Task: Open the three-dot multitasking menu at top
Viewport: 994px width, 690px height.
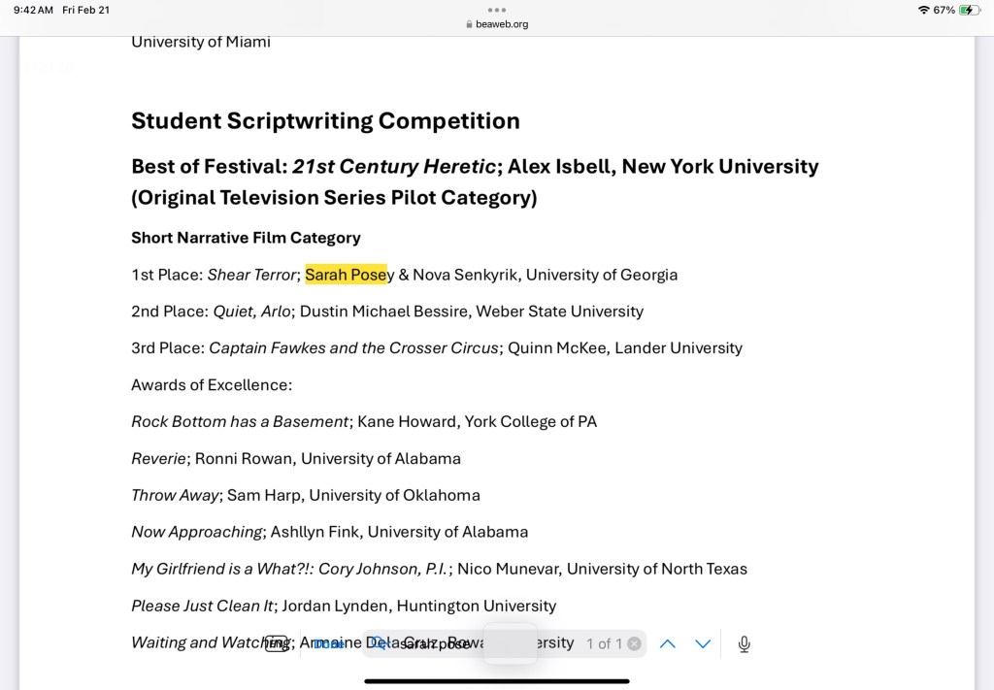Action: point(497,10)
